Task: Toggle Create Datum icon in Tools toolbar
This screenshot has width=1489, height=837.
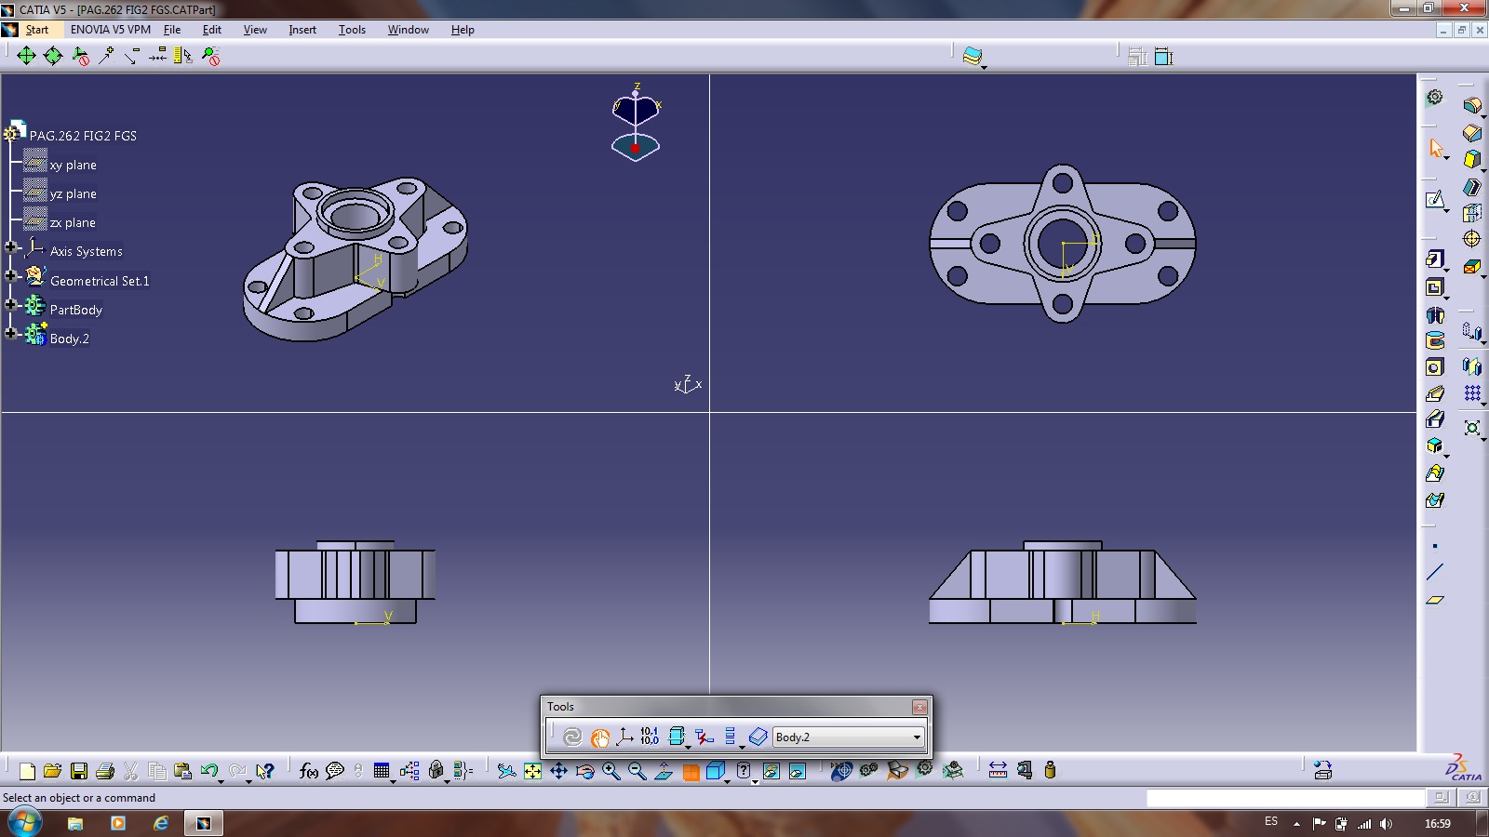Action: point(704,737)
